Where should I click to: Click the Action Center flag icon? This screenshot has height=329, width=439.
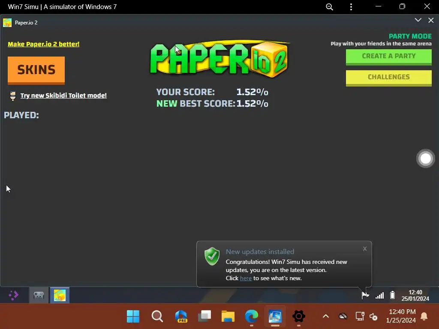click(x=365, y=295)
